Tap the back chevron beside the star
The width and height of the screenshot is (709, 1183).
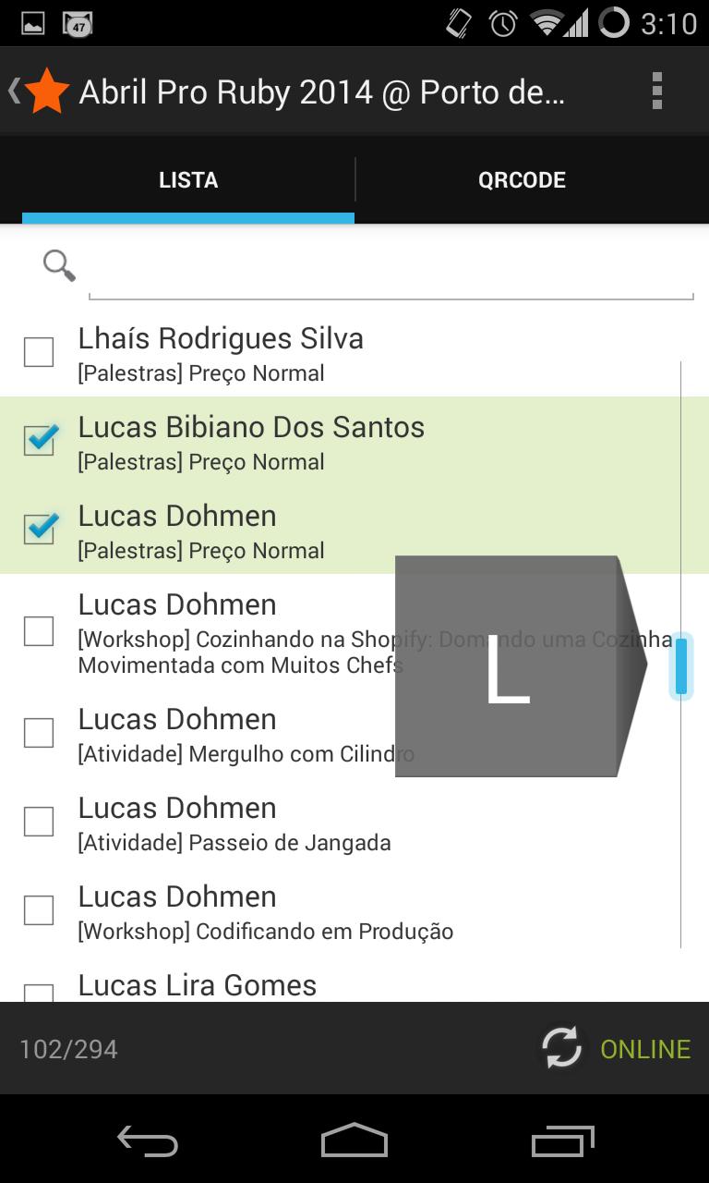(14, 91)
